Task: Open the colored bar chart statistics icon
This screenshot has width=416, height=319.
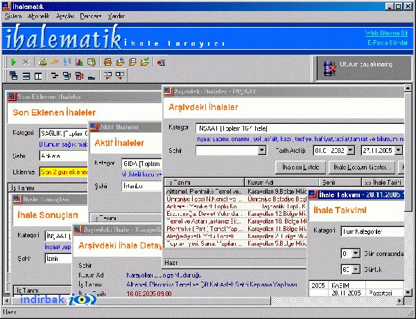Action: click(x=79, y=62)
